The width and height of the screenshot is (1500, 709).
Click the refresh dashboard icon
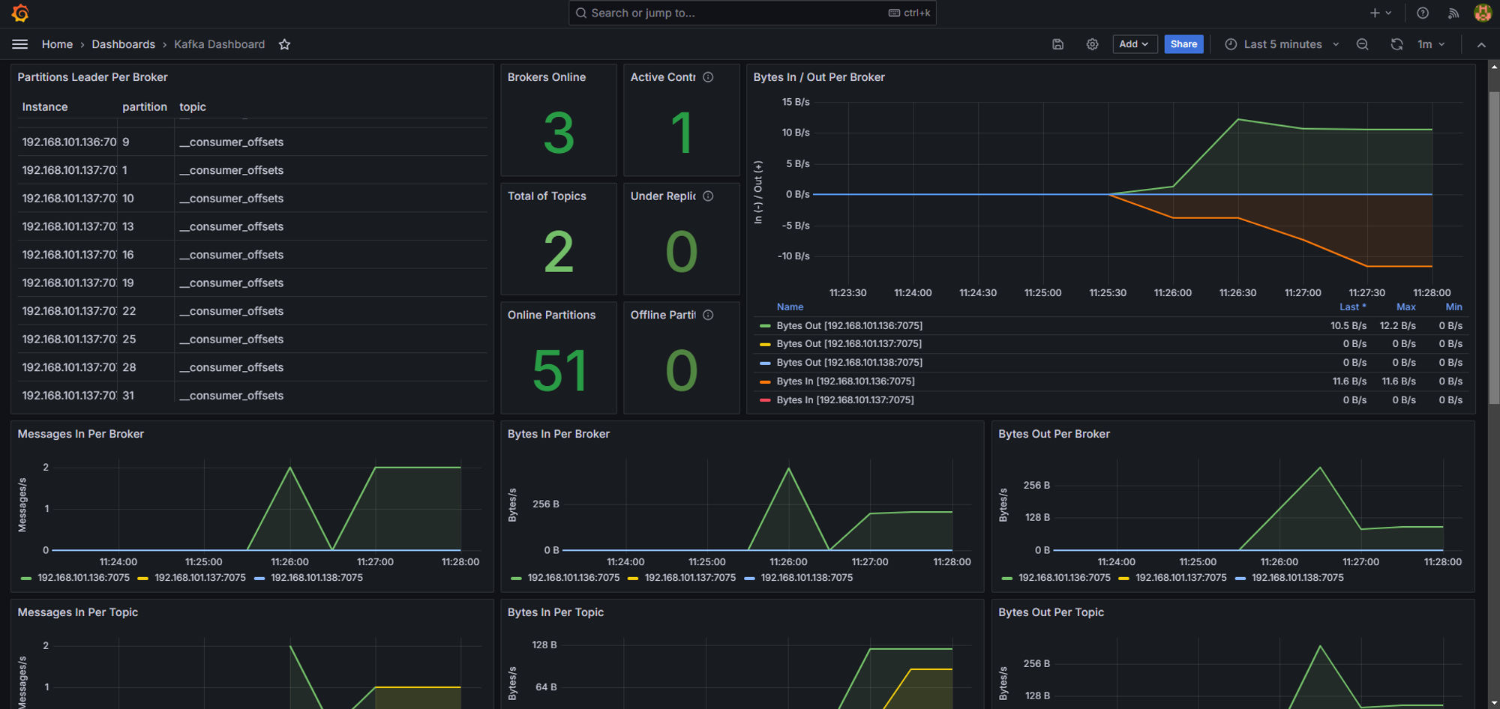(x=1396, y=44)
